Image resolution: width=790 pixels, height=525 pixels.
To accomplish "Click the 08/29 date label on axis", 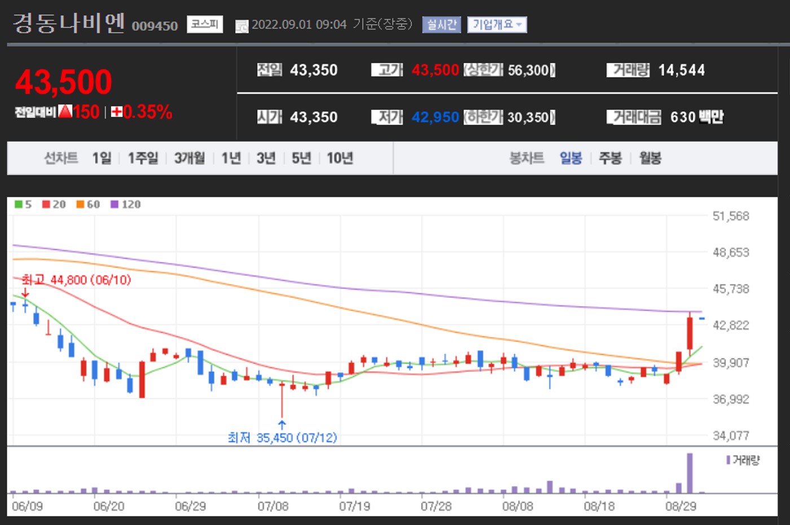I will point(681,506).
